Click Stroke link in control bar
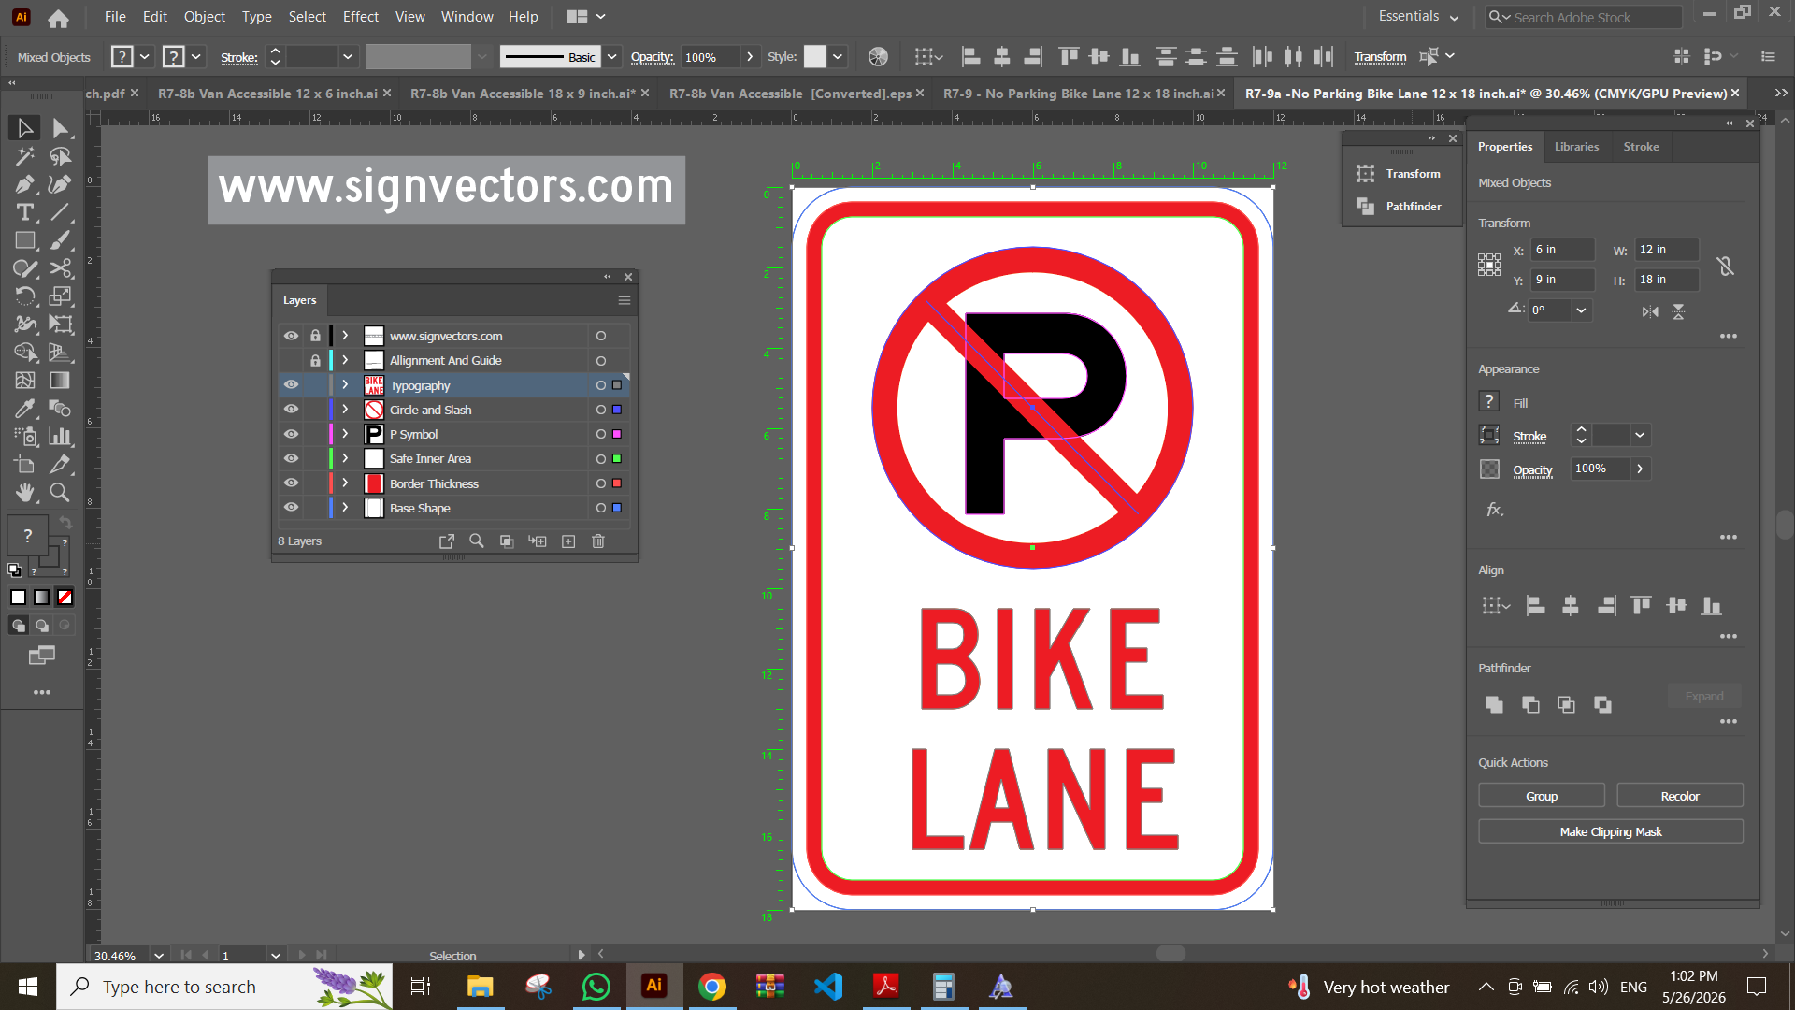Viewport: 1795px width, 1010px height. (x=239, y=58)
